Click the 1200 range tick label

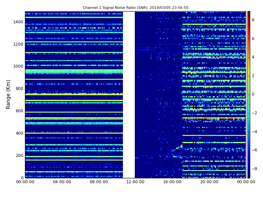pyautogui.click(x=18, y=44)
